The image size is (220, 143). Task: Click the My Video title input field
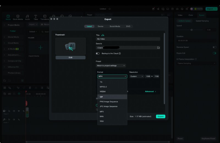point(128,39)
